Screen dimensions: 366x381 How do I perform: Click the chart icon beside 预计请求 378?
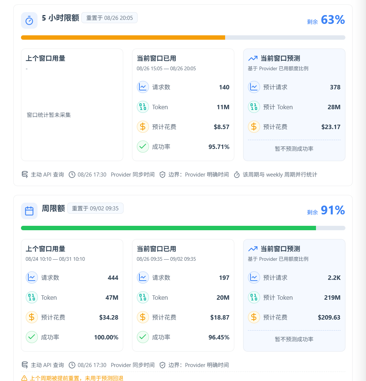coord(254,87)
